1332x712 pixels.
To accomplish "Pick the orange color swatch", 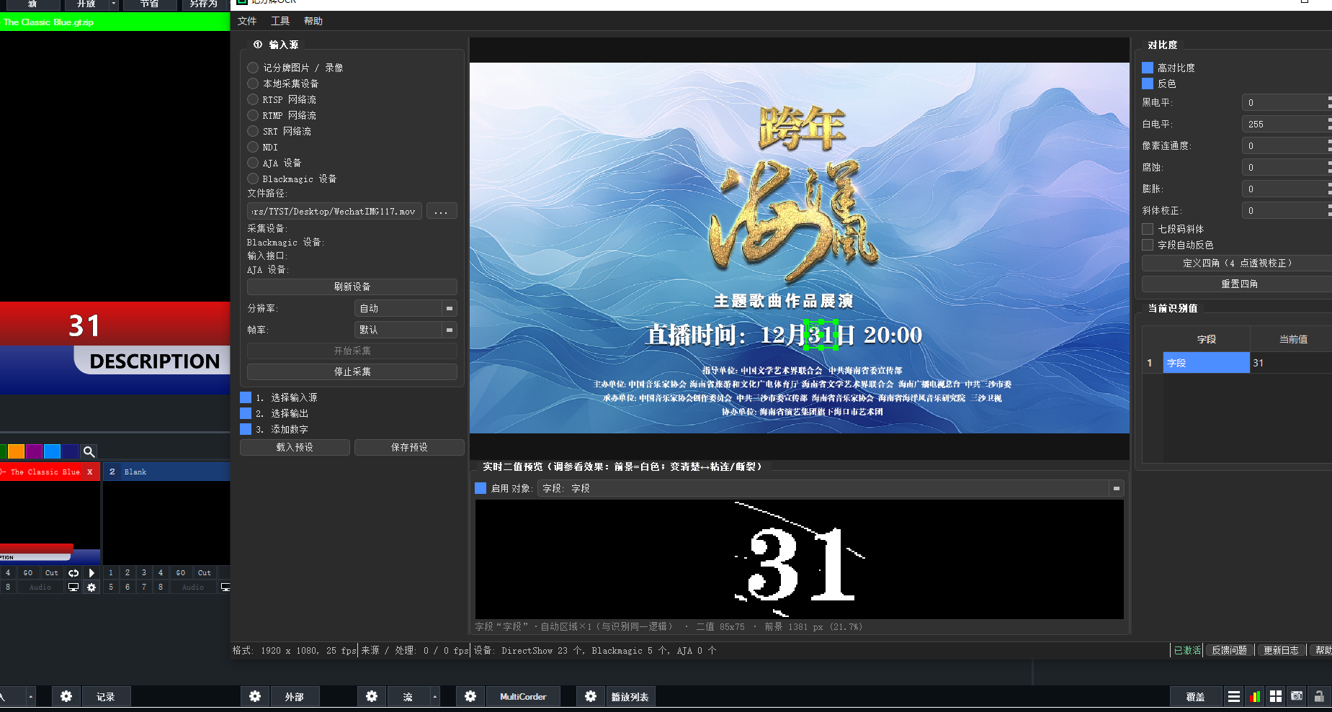I will pyautogui.click(x=16, y=451).
